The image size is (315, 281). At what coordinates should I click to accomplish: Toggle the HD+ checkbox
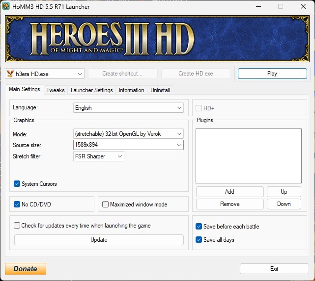pyautogui.click(x=199, y=108)
